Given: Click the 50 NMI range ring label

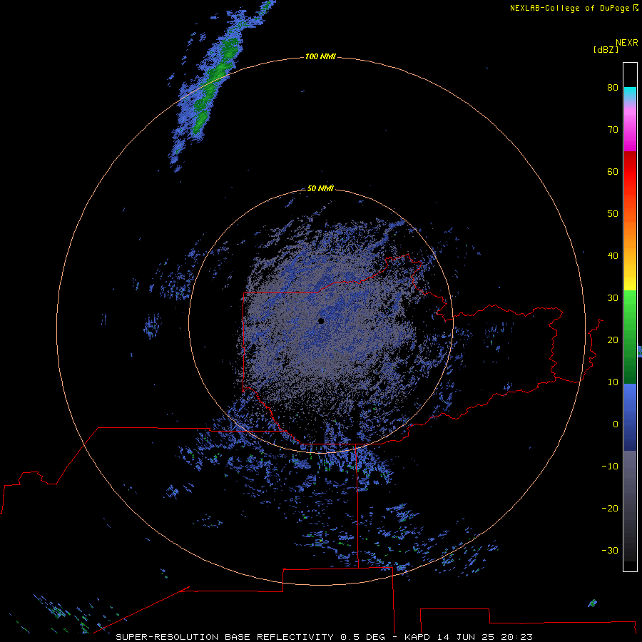Looking at the screenshot, I should tap(320, 188).
